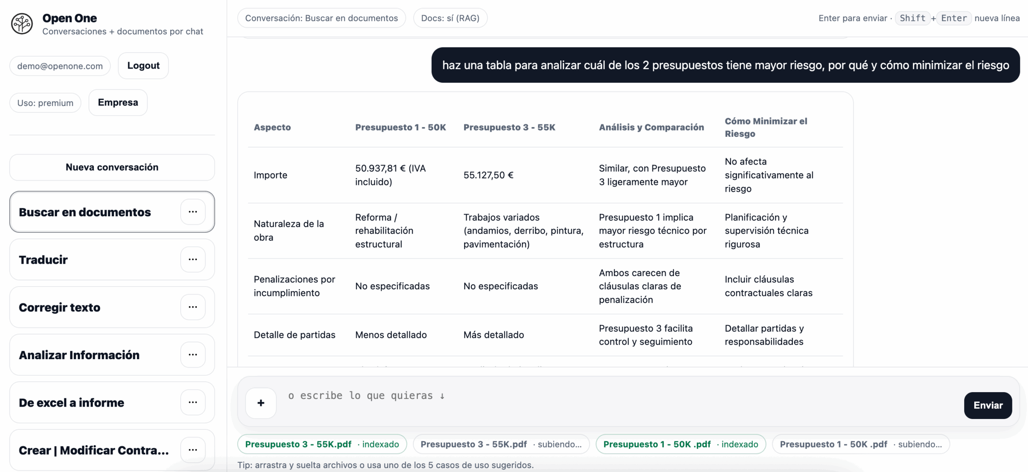This screenshot has width=1028, height=472.
Task: Open the Uso: premium selector
Action: (45, 103)
